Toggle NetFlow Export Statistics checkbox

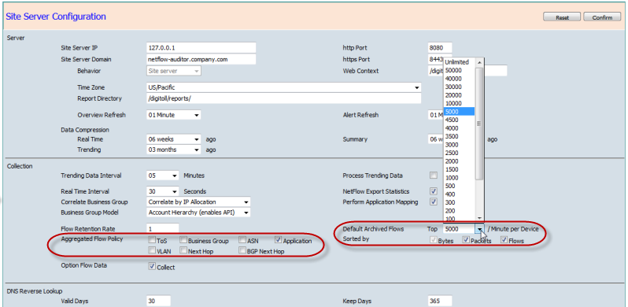pyautogui.click(x=434, y=191)
